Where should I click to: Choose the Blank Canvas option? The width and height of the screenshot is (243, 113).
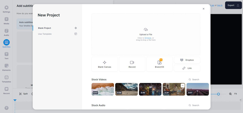[x=104, y=64]
